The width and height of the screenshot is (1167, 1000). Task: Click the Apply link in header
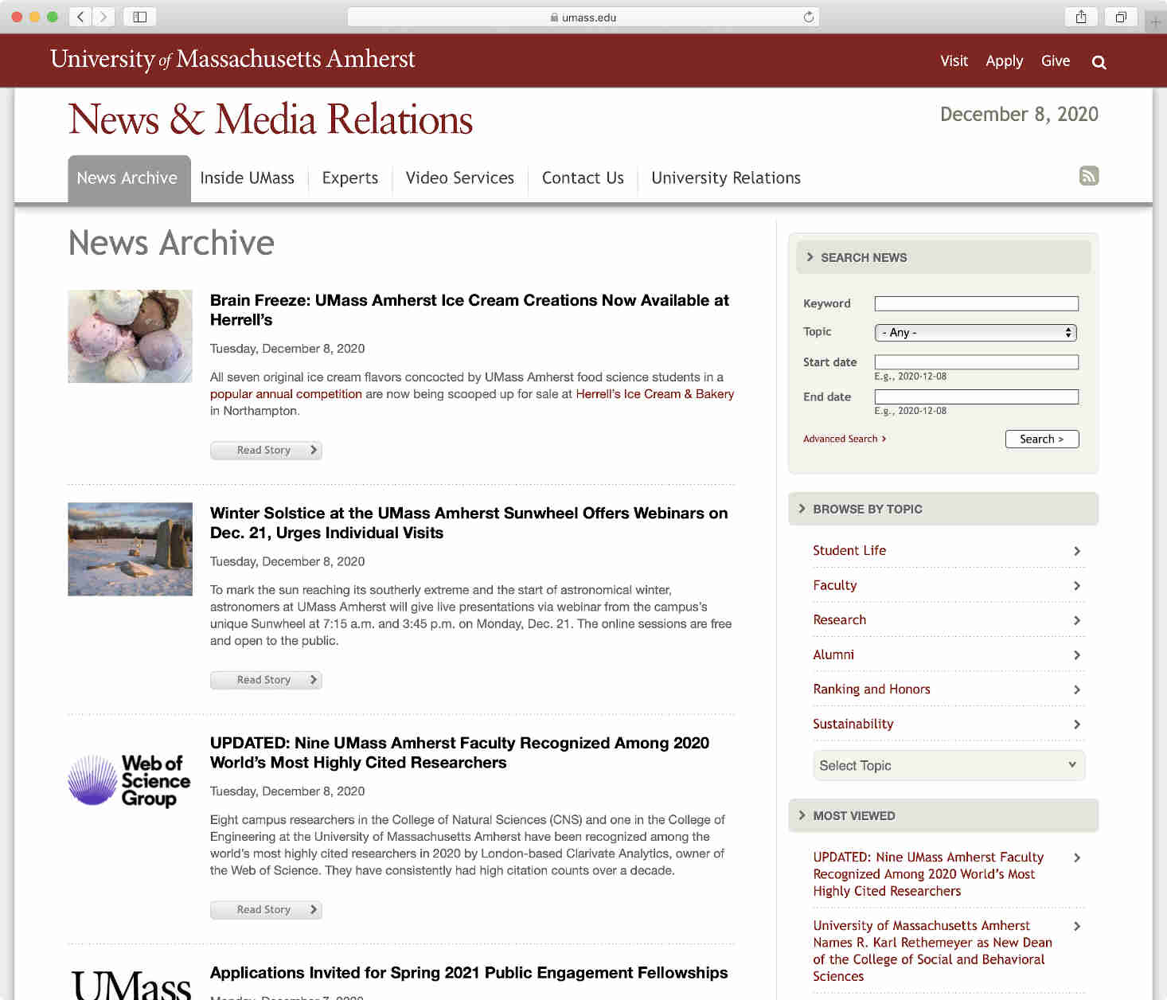(1004, 61)
